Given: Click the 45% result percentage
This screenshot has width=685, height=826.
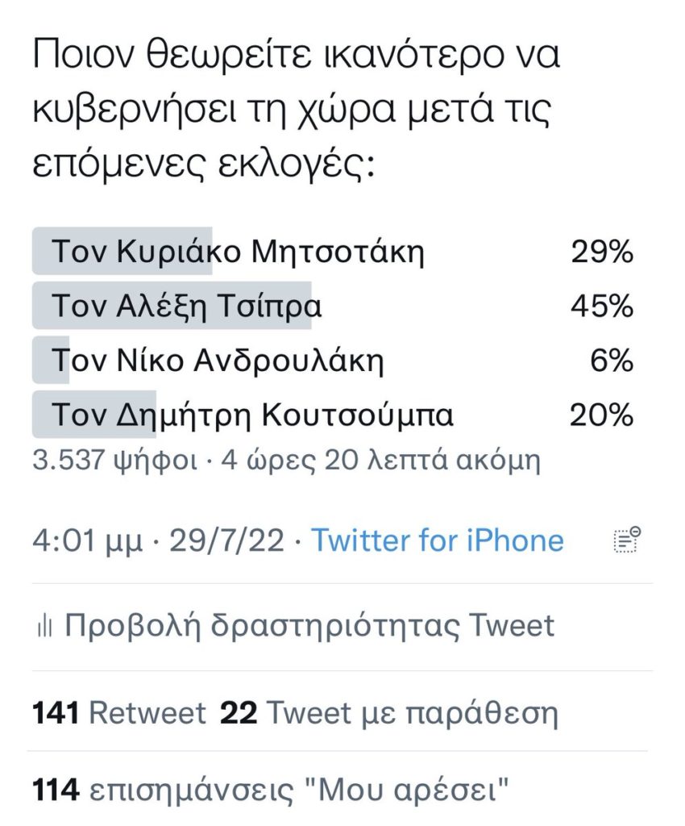Looking at the screenshot, I should [603, 306].
